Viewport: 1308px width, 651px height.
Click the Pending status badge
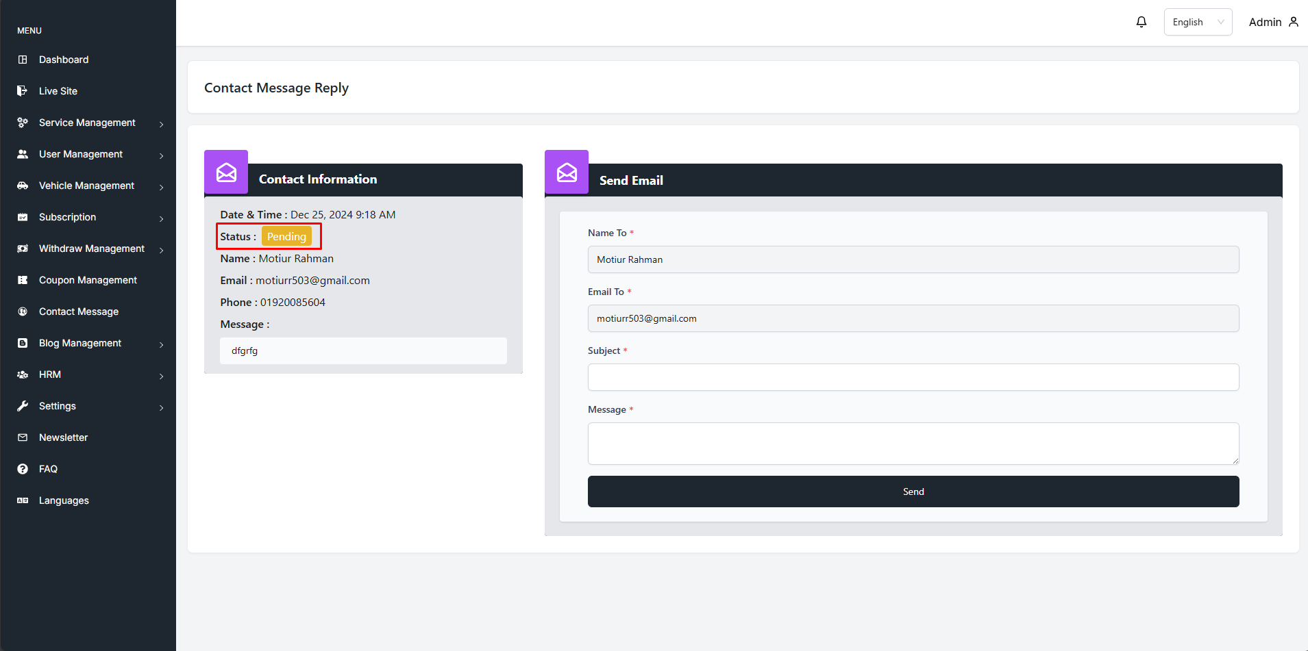pos(286,236)
